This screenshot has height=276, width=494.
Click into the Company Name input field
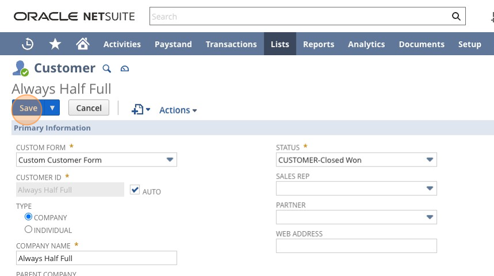pyautogui.click(x=97, y=258)
